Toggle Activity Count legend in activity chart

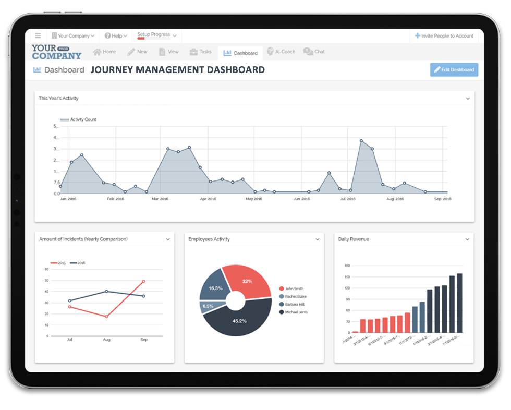pos(78,120)
